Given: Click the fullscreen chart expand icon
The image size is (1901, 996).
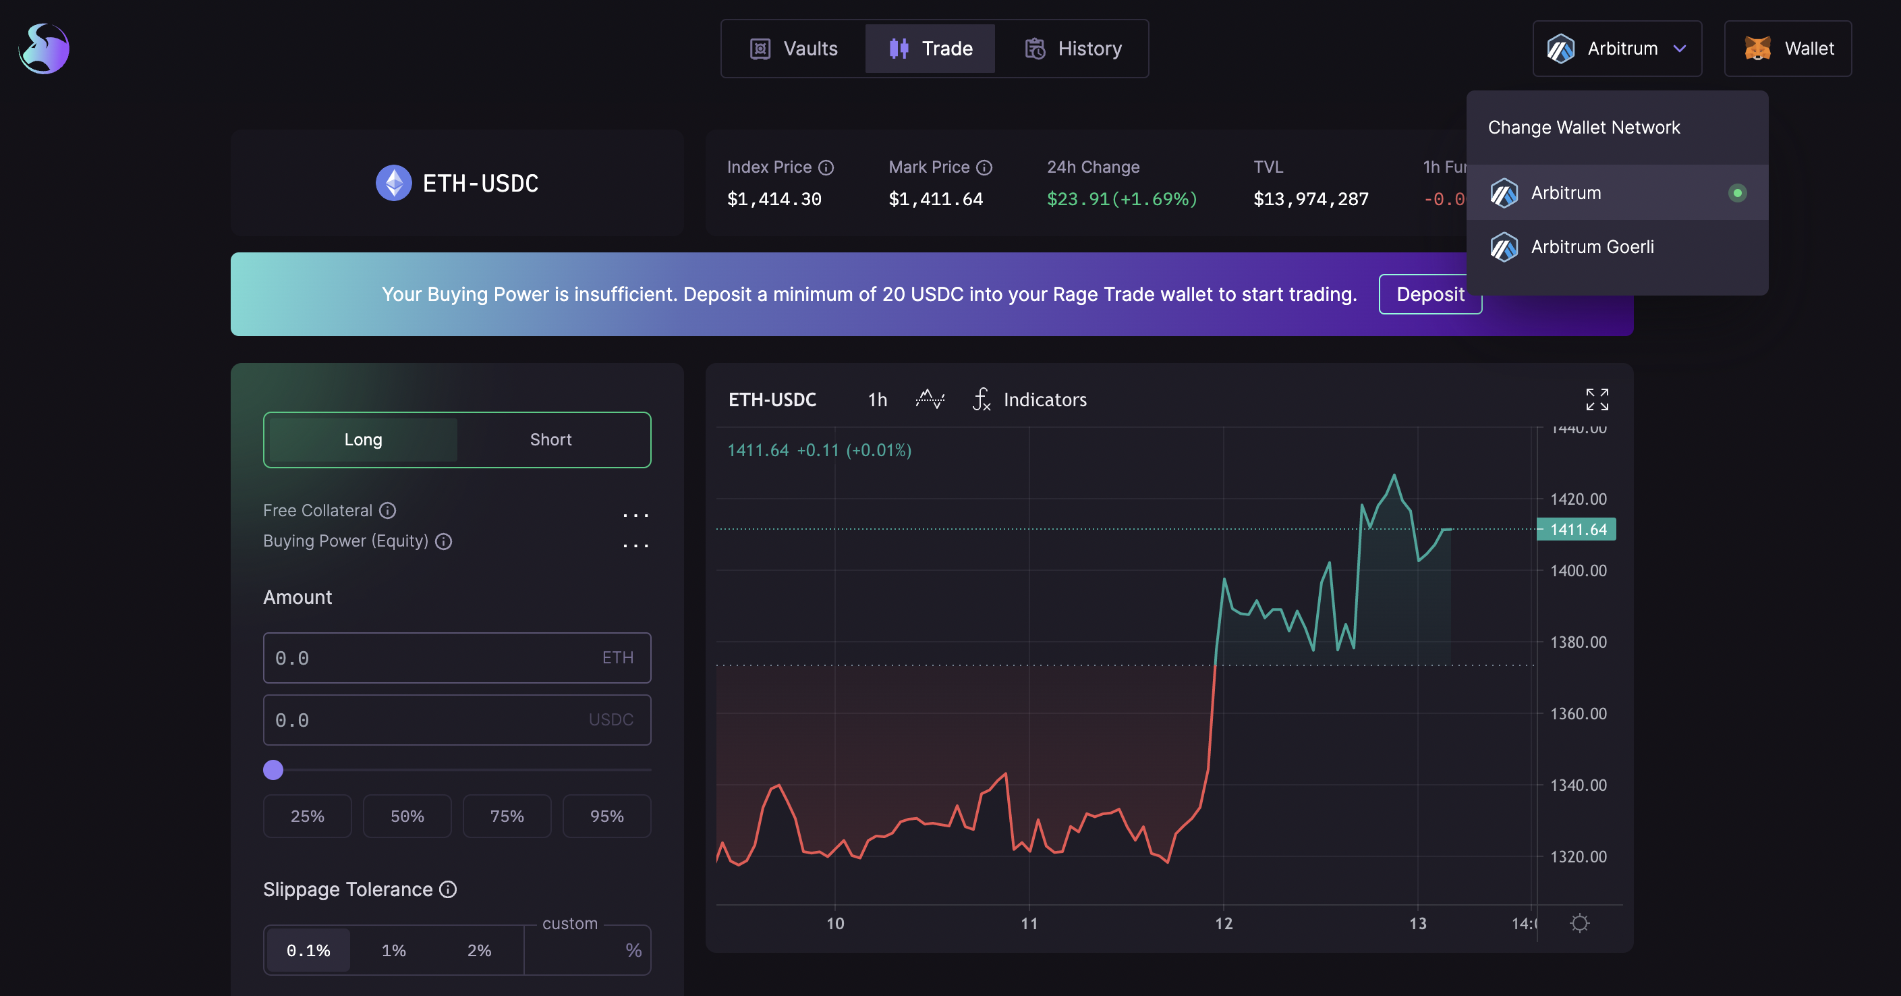Looking at the screenshot, I should click(x=1596, y=399).
